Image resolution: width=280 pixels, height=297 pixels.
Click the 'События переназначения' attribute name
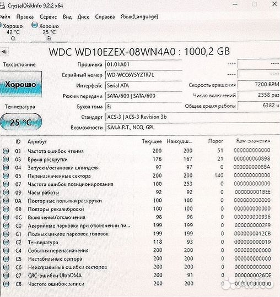click(x=58, y=251)
